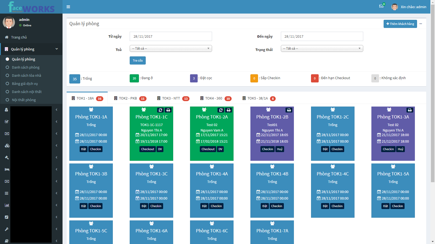435x244 pixels.
Task: Click print icon on Phòng TOK1-2A card
Action: [229, 110]
